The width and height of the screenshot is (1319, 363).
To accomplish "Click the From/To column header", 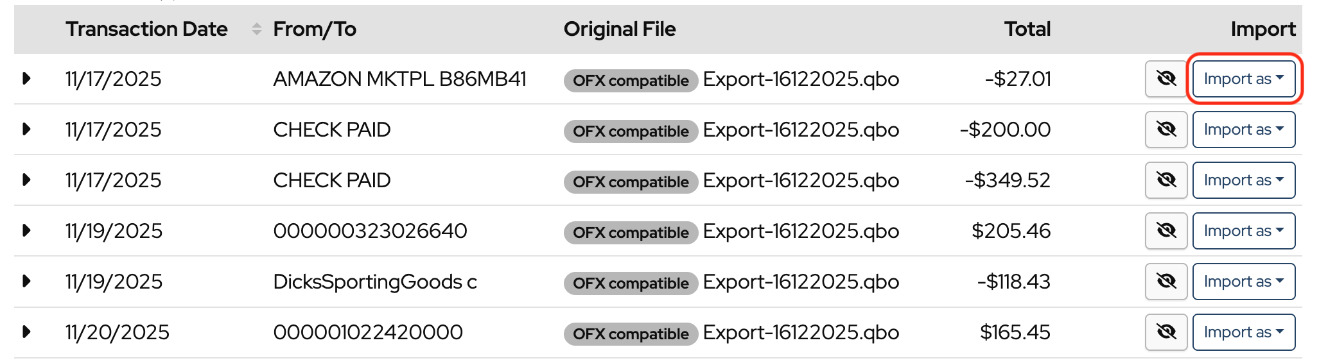I will 315,30.
